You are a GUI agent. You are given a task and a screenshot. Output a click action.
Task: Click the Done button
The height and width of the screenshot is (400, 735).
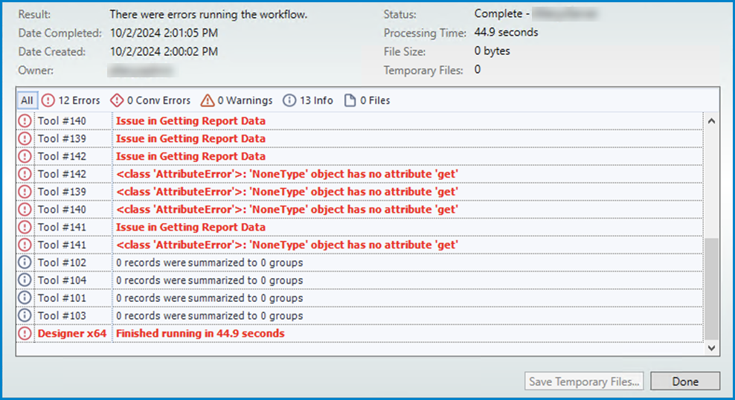tap(685, 381)
